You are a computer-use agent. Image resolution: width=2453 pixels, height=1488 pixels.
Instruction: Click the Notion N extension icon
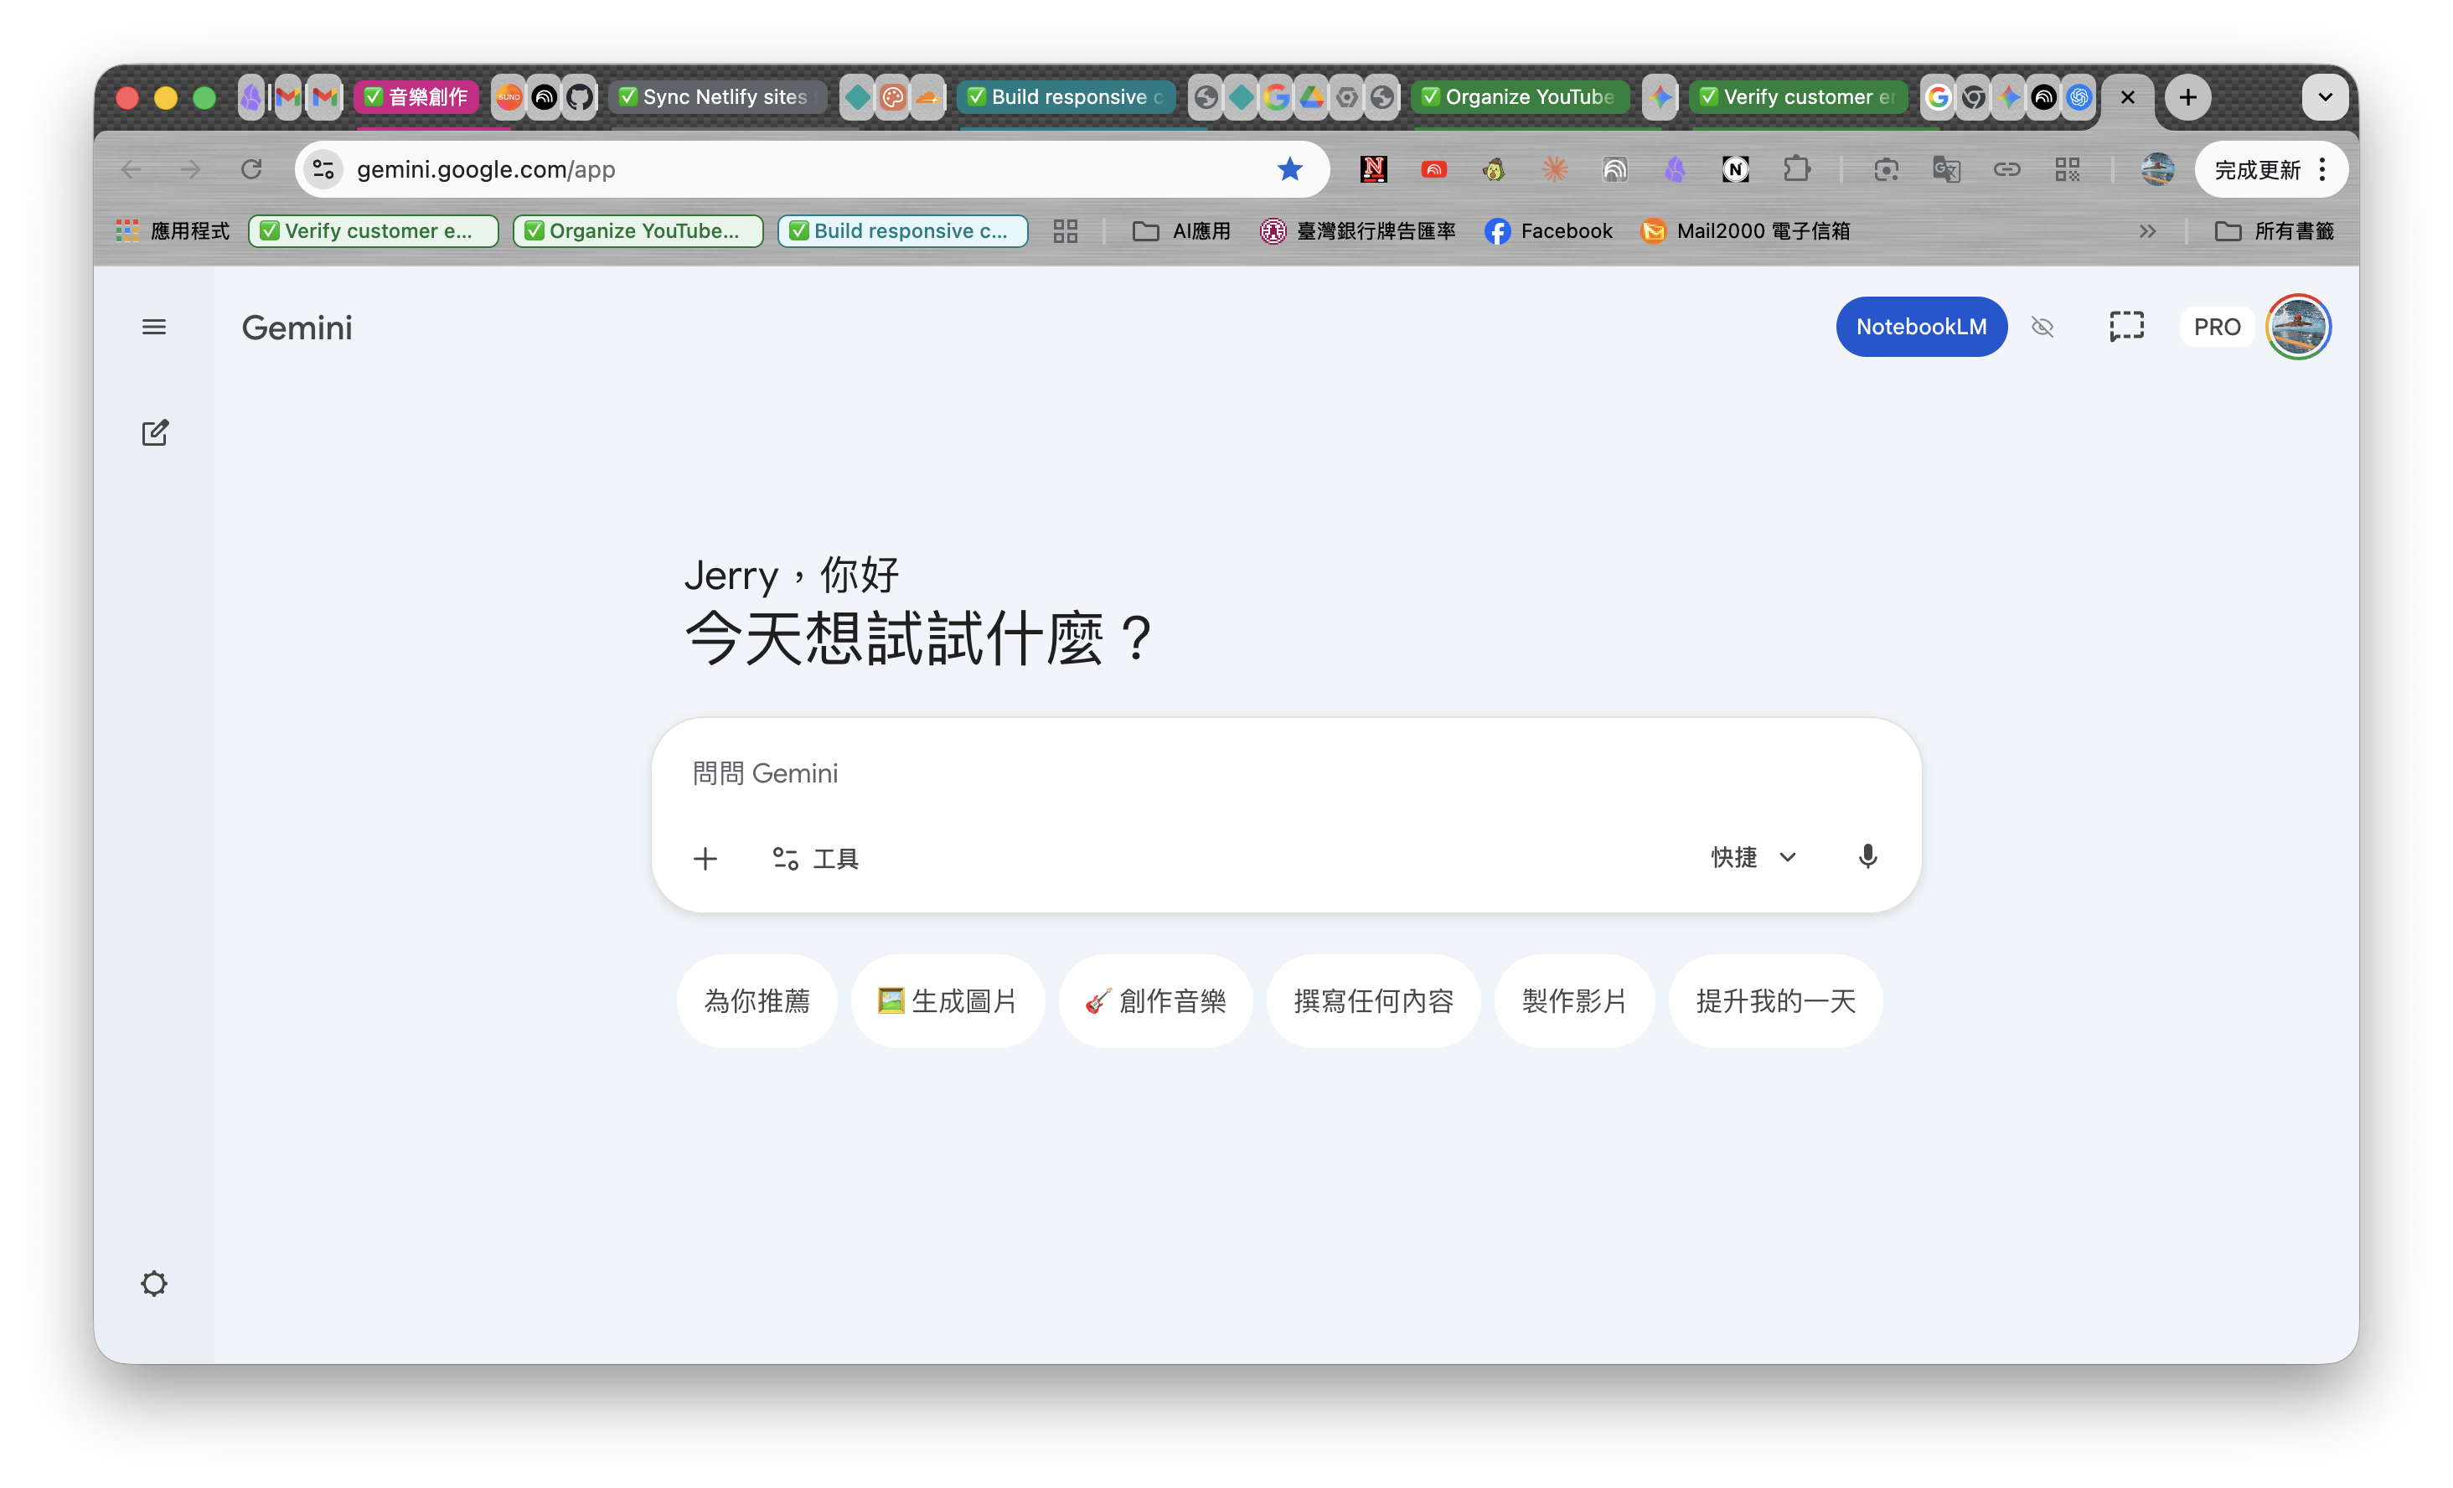[x=1735, y=169]
